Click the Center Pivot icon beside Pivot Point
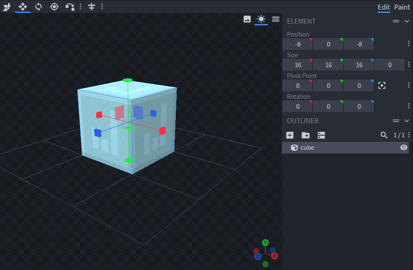The image size is (413, 270). (382, 85)
